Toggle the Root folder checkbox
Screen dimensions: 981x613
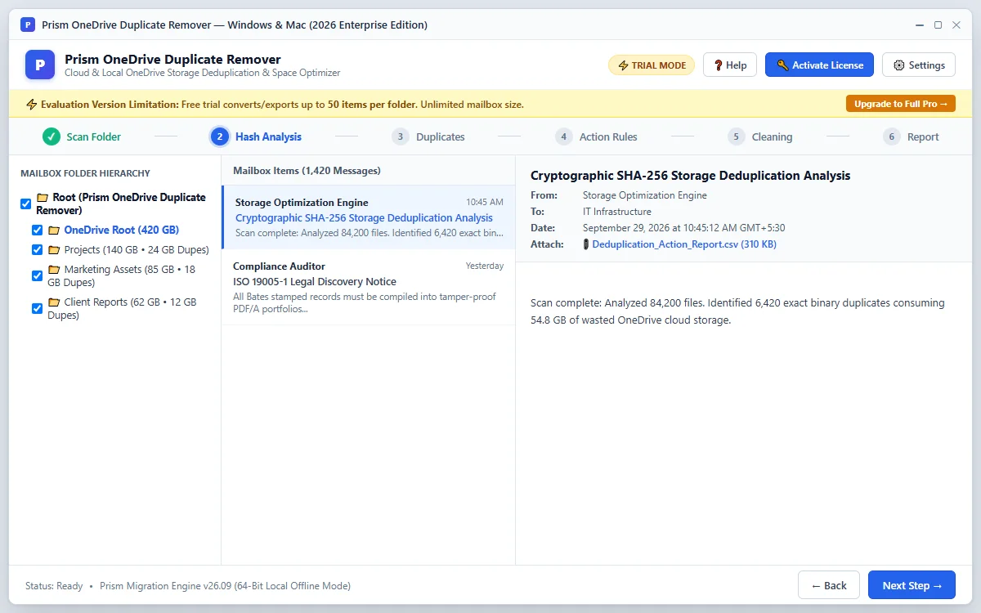click(x=26, y=204)
